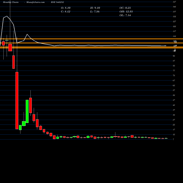
Task: Click the 17 price axis label
Action: coord(174,130)
